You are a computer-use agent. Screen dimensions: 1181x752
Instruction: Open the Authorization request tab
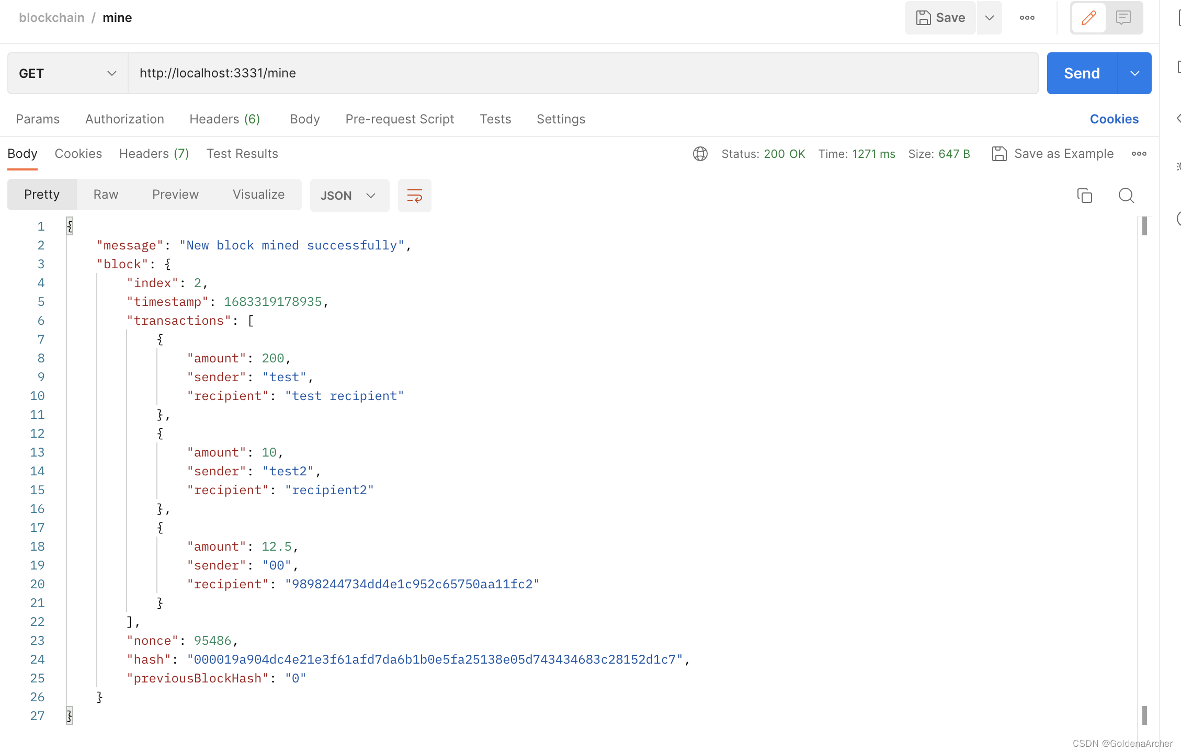[x=124, y=119]
